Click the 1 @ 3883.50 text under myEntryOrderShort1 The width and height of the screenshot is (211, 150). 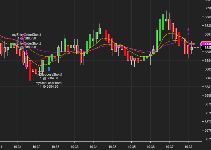pyautogui.click(x=27, y=39)
